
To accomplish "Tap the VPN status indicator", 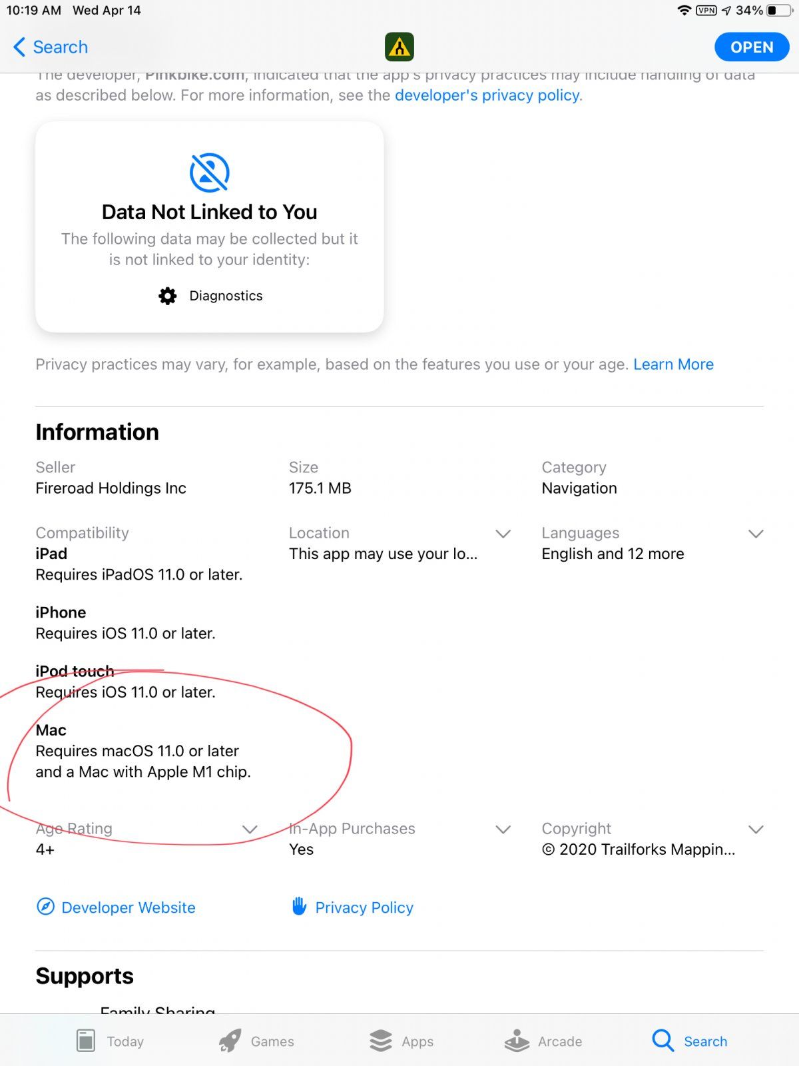I will tap(706, 11).
